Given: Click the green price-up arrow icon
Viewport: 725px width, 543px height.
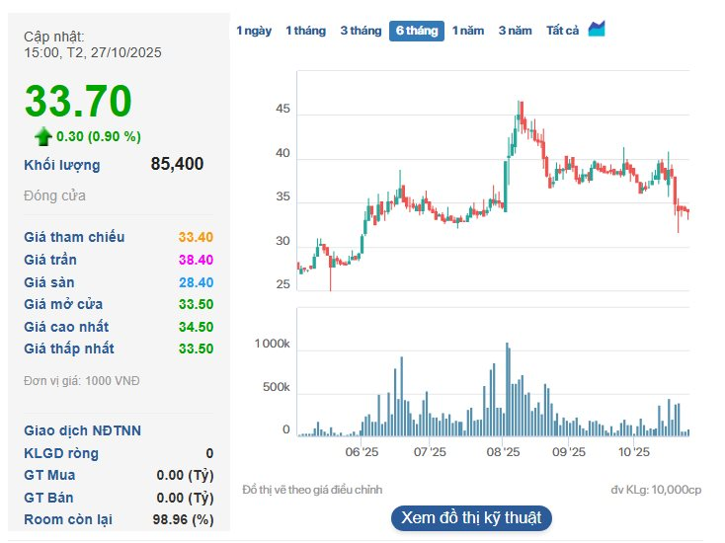Looking at the screenshot, I should pos(42,136).
